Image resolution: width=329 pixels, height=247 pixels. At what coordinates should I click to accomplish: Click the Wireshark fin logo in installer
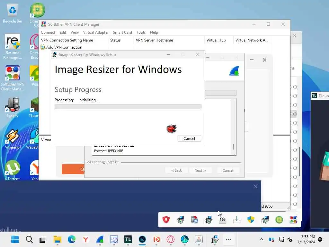tap(234, 71)
